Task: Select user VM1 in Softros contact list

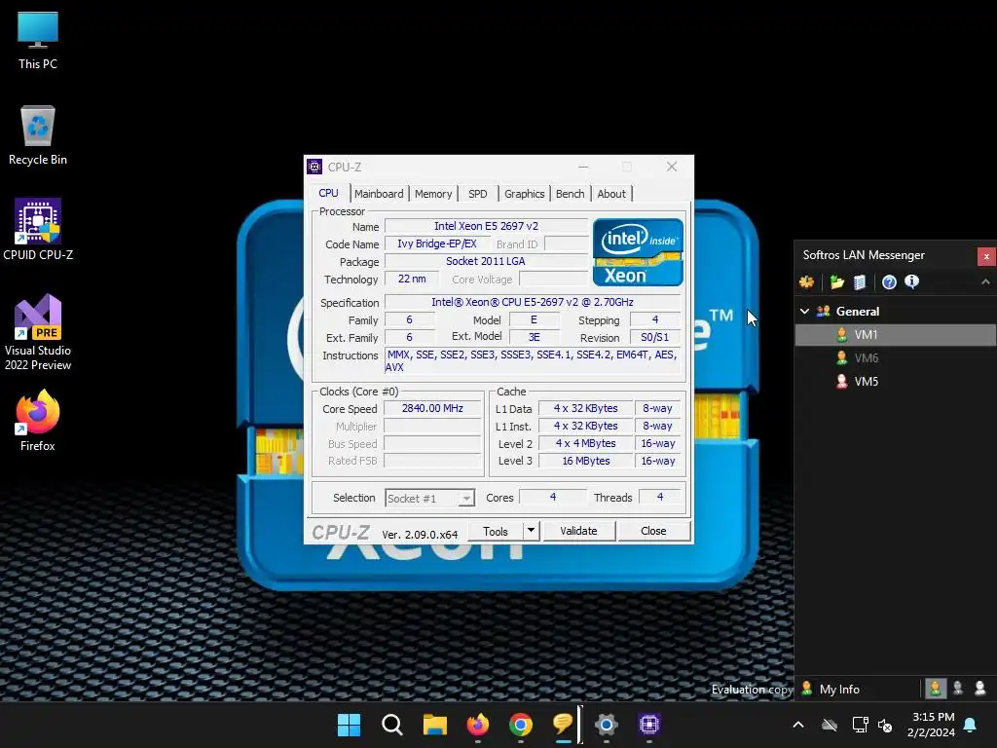Action: click(x=895, y=335)
